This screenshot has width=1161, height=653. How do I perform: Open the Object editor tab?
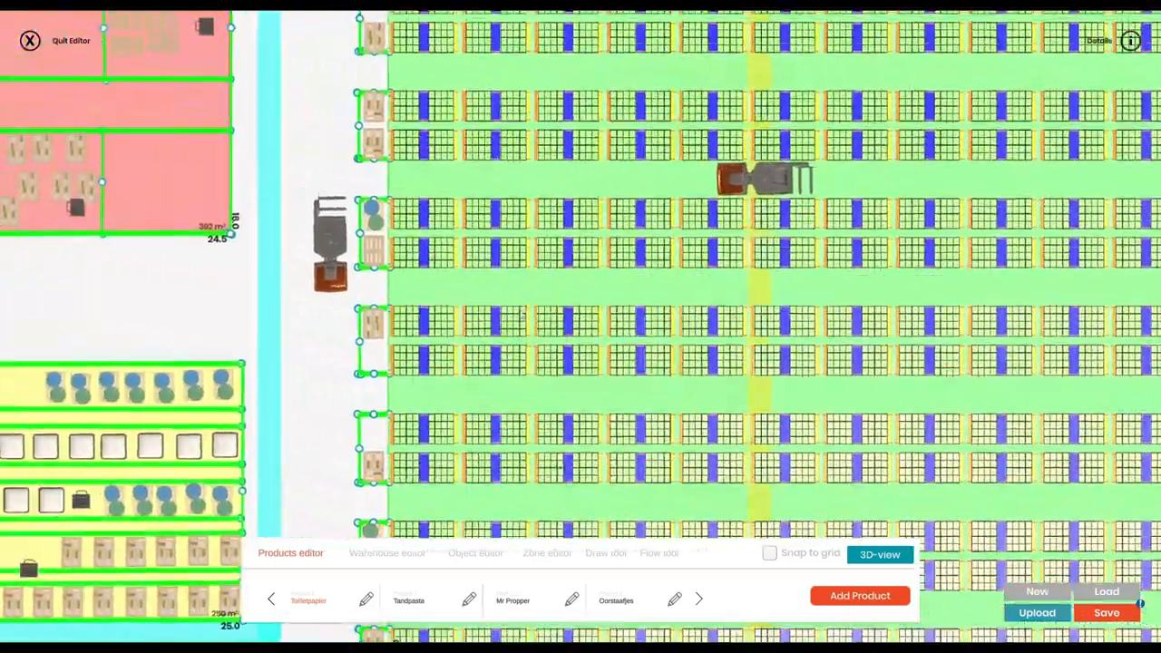[475, 552]
